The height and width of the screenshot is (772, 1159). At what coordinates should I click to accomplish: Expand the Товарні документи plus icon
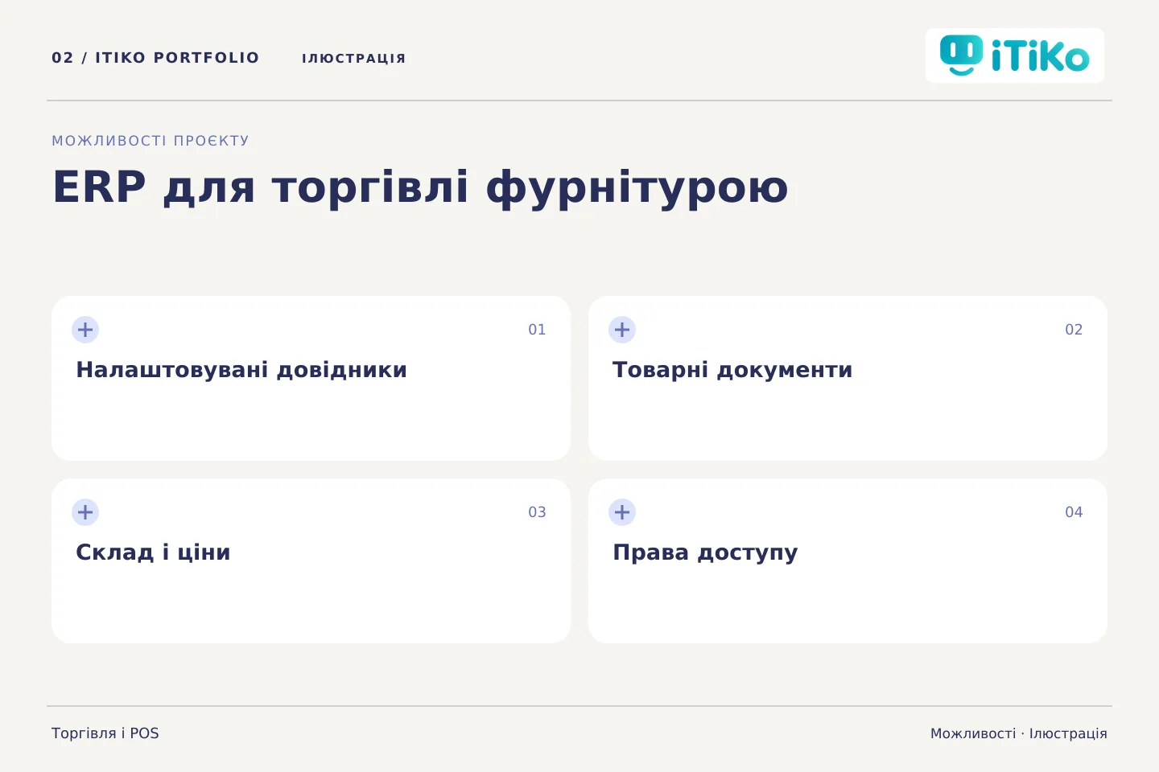click(622, 330)
